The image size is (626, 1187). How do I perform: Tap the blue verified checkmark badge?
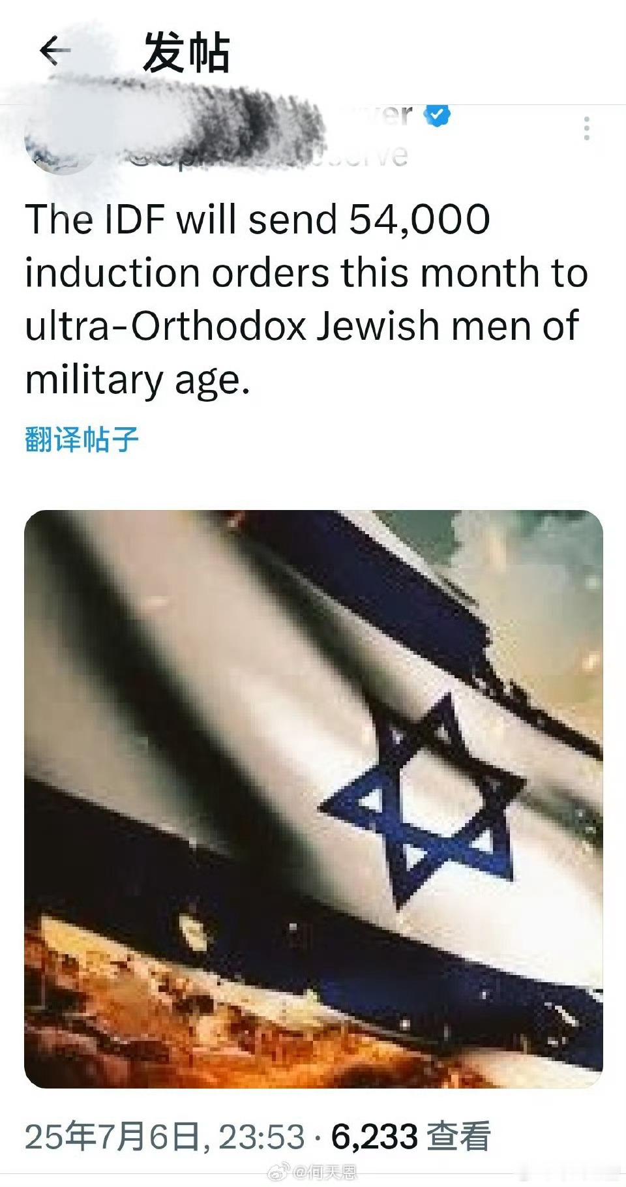438,116
